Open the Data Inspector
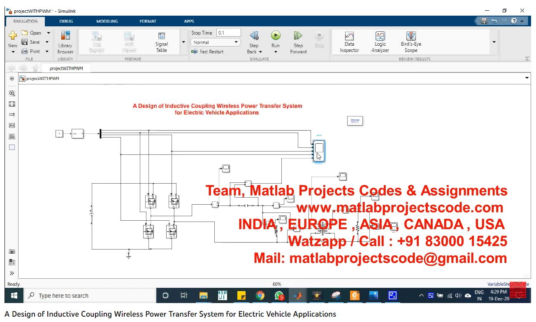The height and width of the screenshot is (322, 536). click(x=349, y=42)
